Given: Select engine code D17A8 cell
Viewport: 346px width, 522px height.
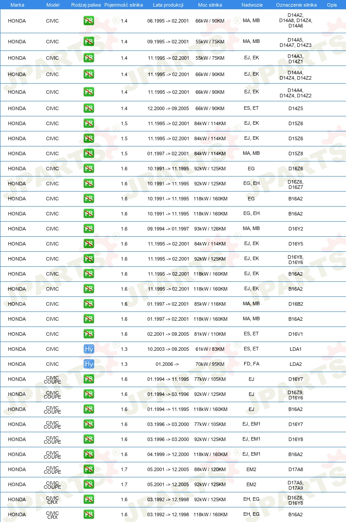Looking at the screenshot, I should click(x=296, y=470).
